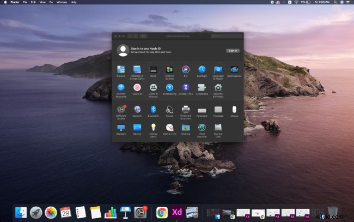Open Google Chrome from the Dock
Screen dimensions: 354x222
(162, 213)
